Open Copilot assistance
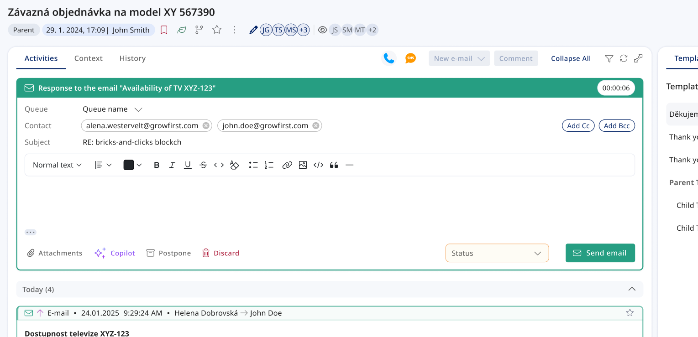This screenshot has height=337, width=698. [x=115, y=253]
